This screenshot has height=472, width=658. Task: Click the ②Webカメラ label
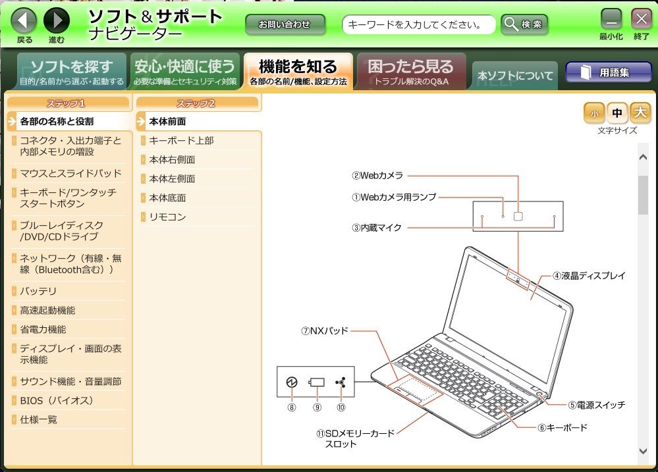(377, 175)
